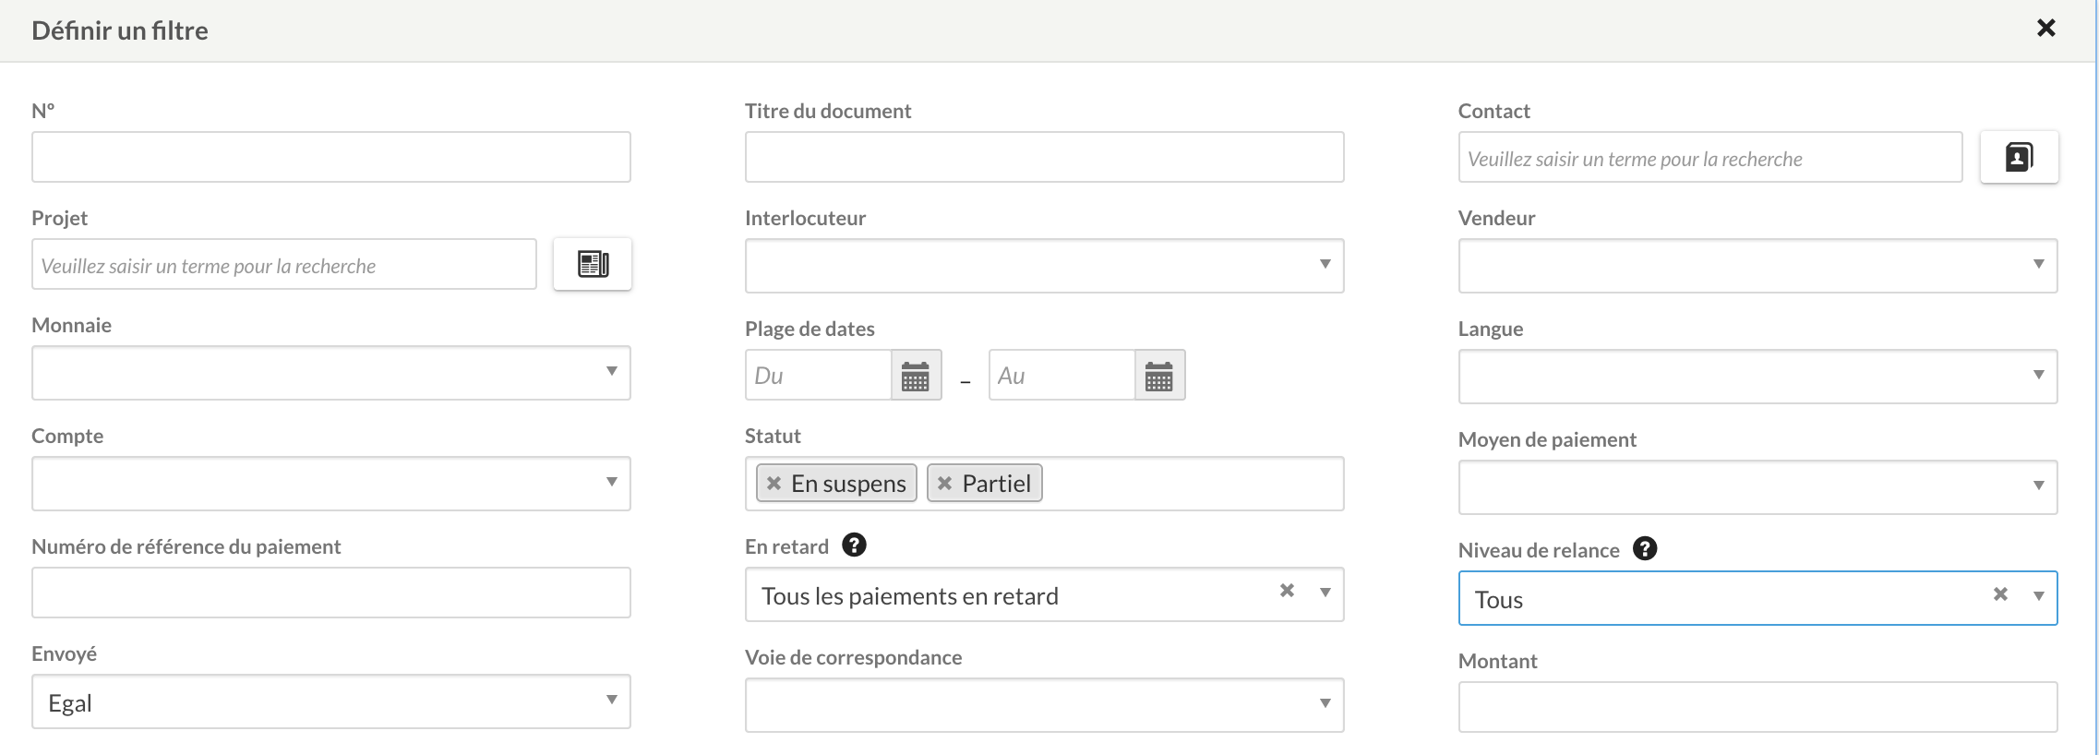Open the contact picker address book icon

2019,157
